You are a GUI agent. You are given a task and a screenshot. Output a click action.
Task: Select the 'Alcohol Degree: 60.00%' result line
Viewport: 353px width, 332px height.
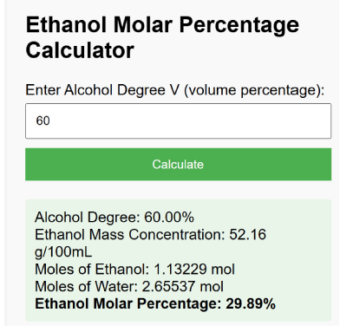(x=114, y=217)
